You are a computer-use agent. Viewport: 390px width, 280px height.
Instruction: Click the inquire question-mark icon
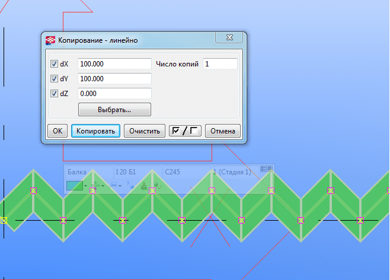130,186
